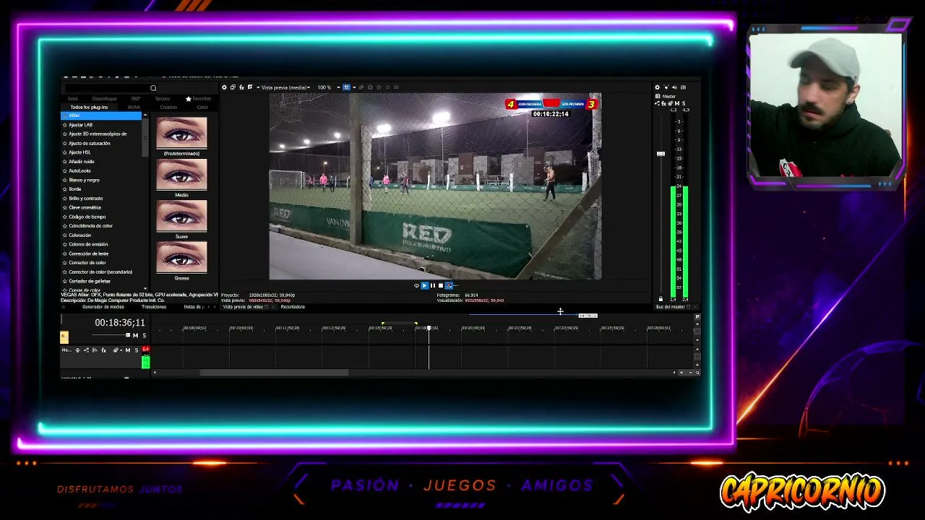Select the Ajustar LAB effect
This screenshot has height=520, width=925.
tap(81, 125)
